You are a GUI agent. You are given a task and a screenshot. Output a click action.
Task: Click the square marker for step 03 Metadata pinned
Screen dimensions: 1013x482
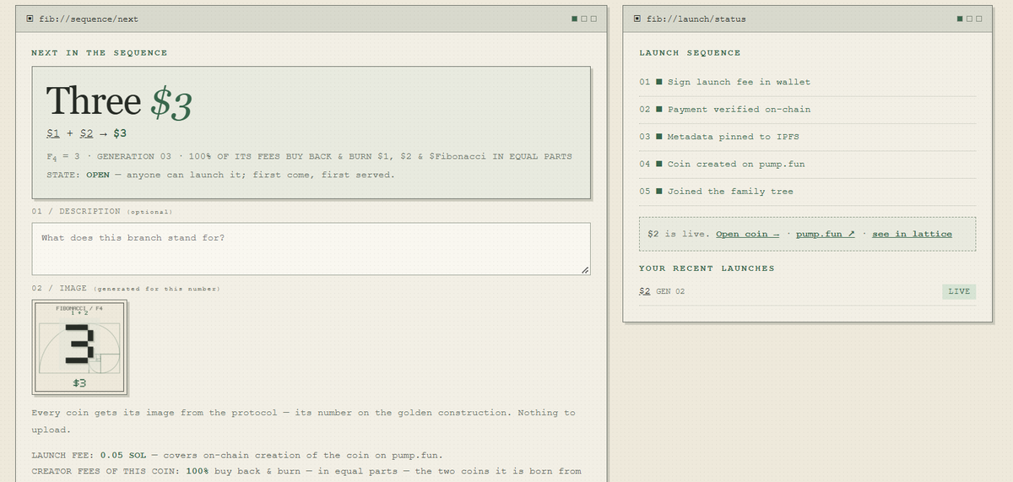coord(658,136)
